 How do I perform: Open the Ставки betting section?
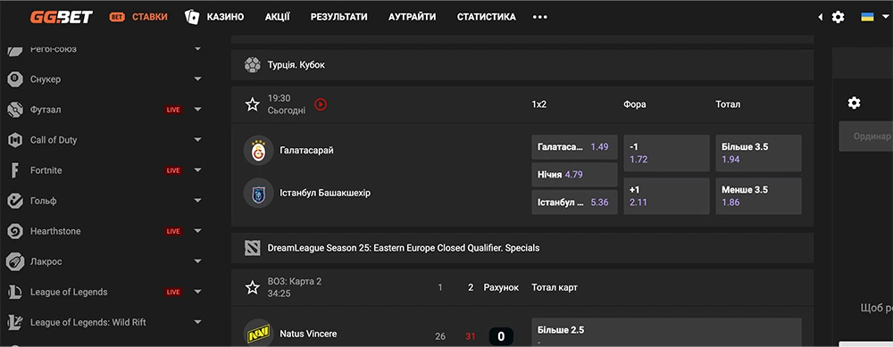(138, 17)
